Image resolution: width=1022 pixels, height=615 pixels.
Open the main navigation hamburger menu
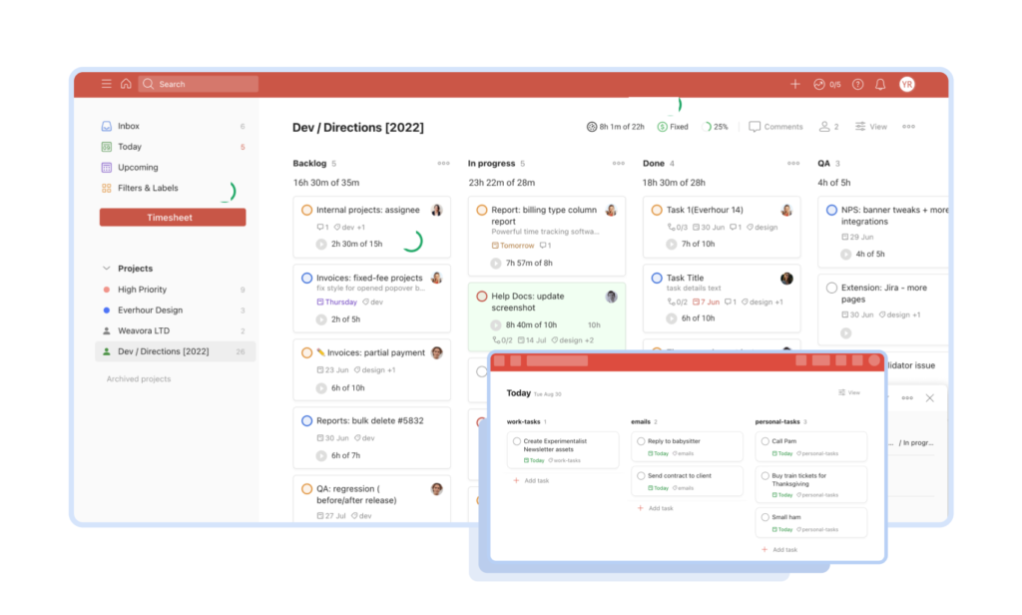coord(106,84)
